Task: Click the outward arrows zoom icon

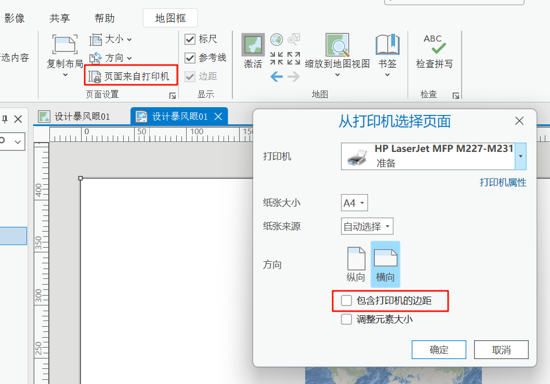Action: coord(294,58)
